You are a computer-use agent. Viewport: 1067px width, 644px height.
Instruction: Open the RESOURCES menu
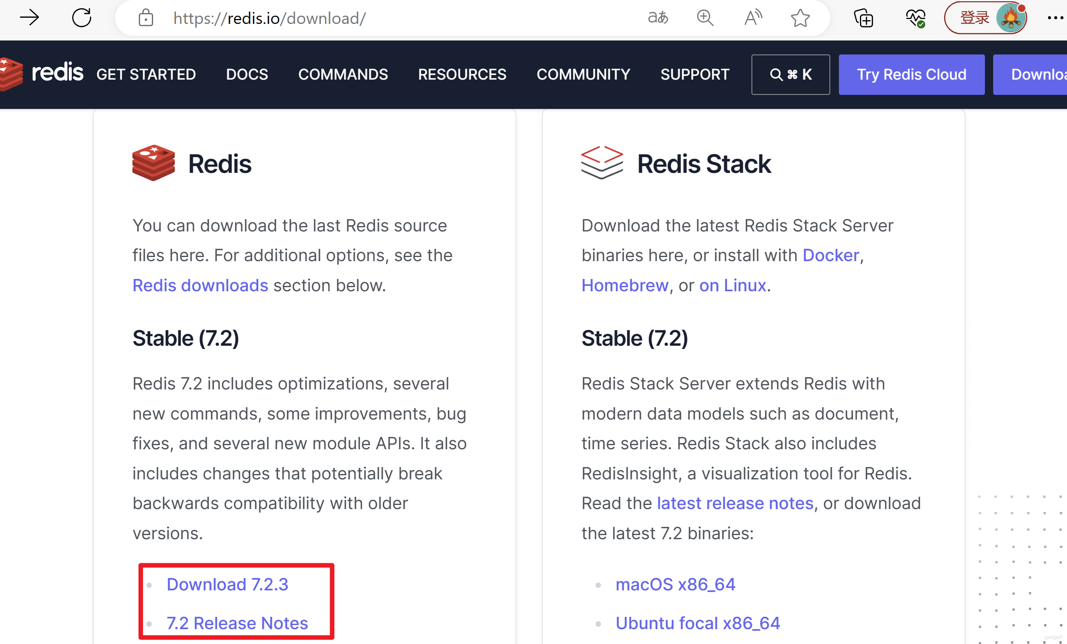pyautogui.click(x=462, y=75)
